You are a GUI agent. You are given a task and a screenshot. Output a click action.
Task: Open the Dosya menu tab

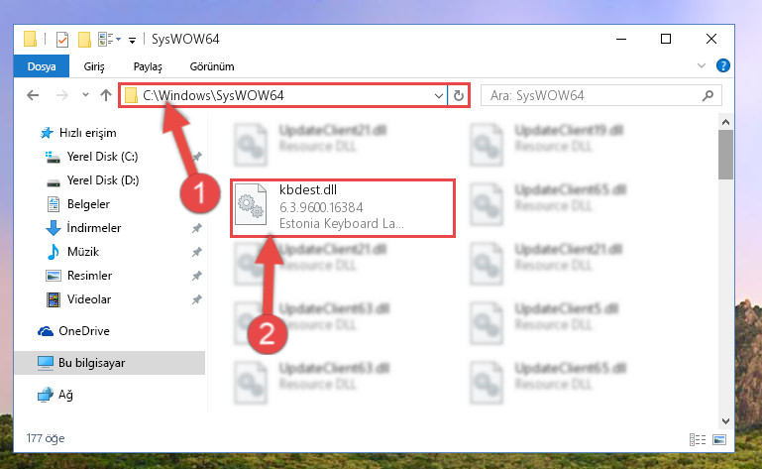[x=42, y=66]
